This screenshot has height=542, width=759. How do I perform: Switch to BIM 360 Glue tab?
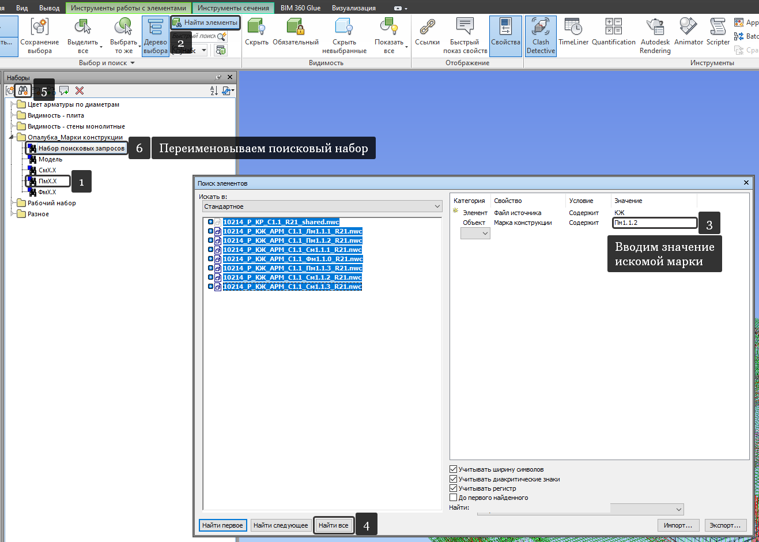[x=300, y=8]
